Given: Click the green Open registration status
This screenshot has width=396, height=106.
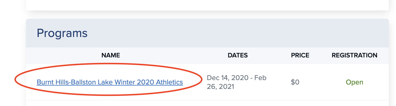Looking at the screenshot, I should pyautogui.click(x=354, y=82).
